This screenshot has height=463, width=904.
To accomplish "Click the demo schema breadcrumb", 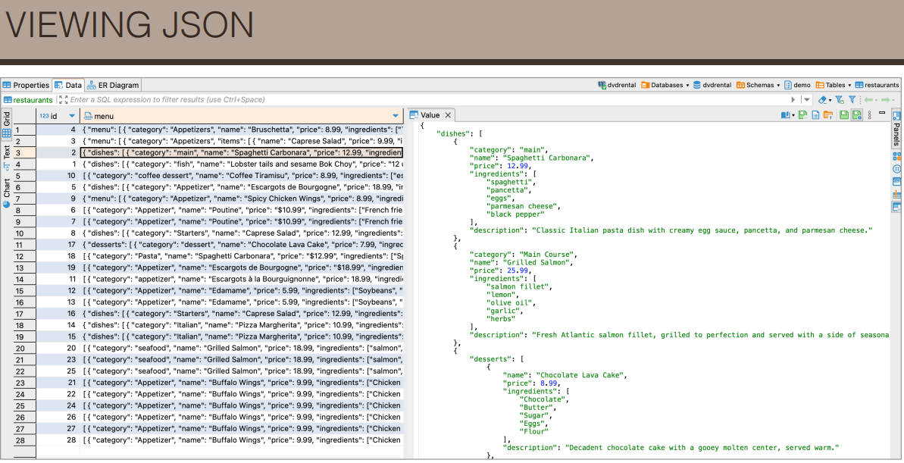I will (797, 85).
